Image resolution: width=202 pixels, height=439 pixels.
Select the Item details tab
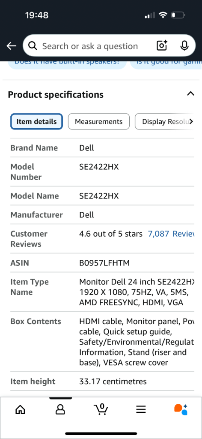pyautogui.click(x=37, y=121)
